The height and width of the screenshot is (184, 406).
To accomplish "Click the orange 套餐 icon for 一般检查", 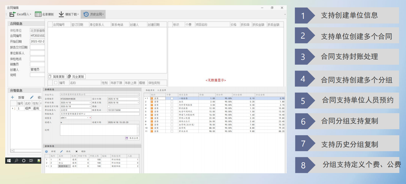I will click(152, 98).
